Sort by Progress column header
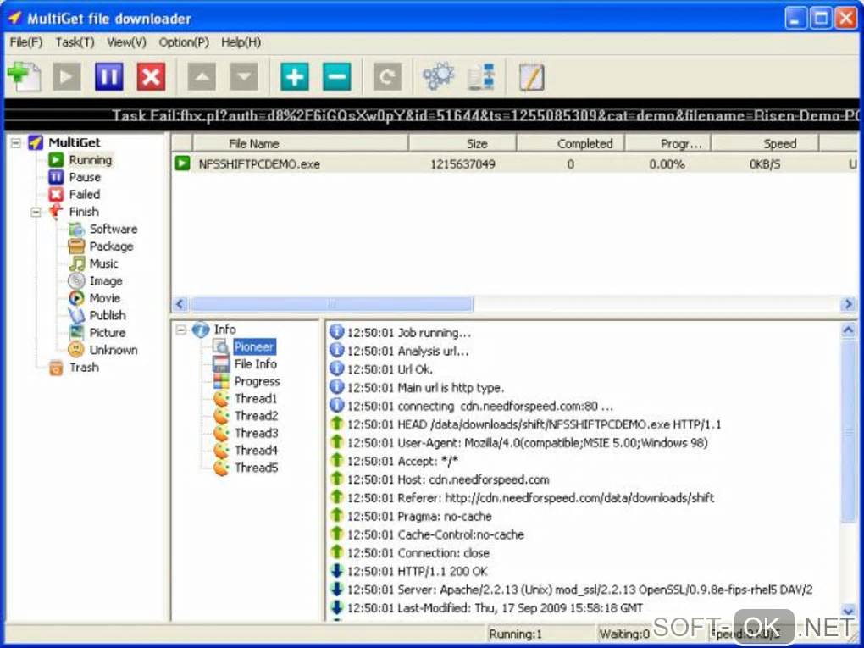Viewport: 864px width, 648px height. (667, 143)
